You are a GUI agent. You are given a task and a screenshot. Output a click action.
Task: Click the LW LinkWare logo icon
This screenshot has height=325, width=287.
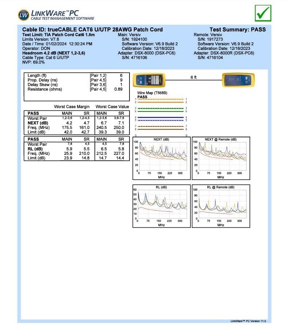pos(23,14)
